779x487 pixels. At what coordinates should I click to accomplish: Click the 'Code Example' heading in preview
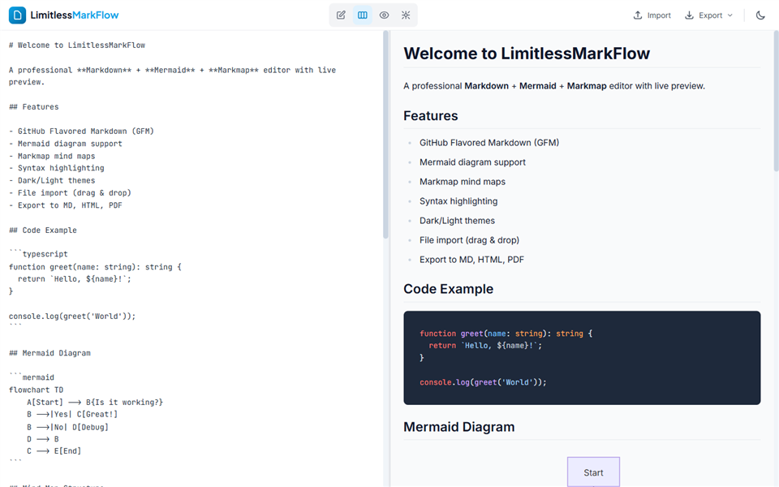point(448,289)
